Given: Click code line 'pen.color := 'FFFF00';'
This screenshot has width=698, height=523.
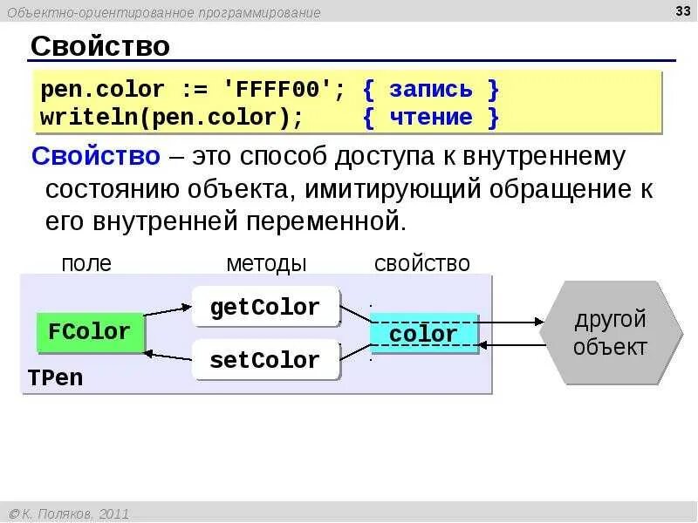Looking at the screenshot, I should pyautogui.click(x=193, y=90).
